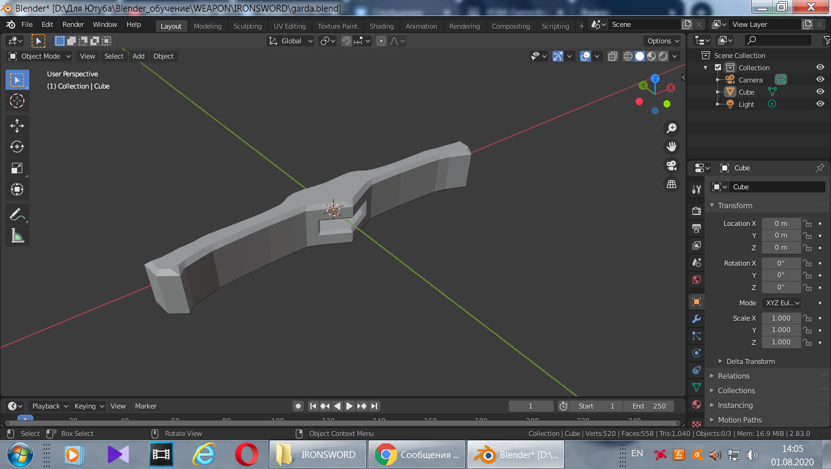This screenshot has height=469, width=831.
Task: Open the rotation Mode XYZ Euler dropdown
Action: tap(781, 303)
